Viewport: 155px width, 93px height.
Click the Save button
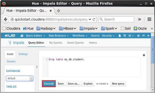coord(61,84)
